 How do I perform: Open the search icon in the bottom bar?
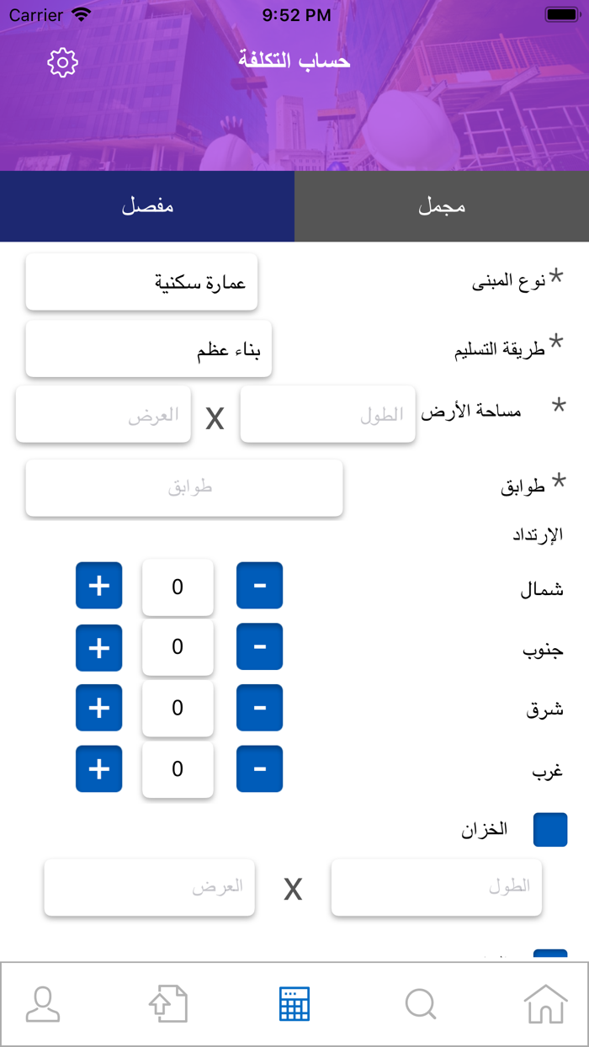420,1003
